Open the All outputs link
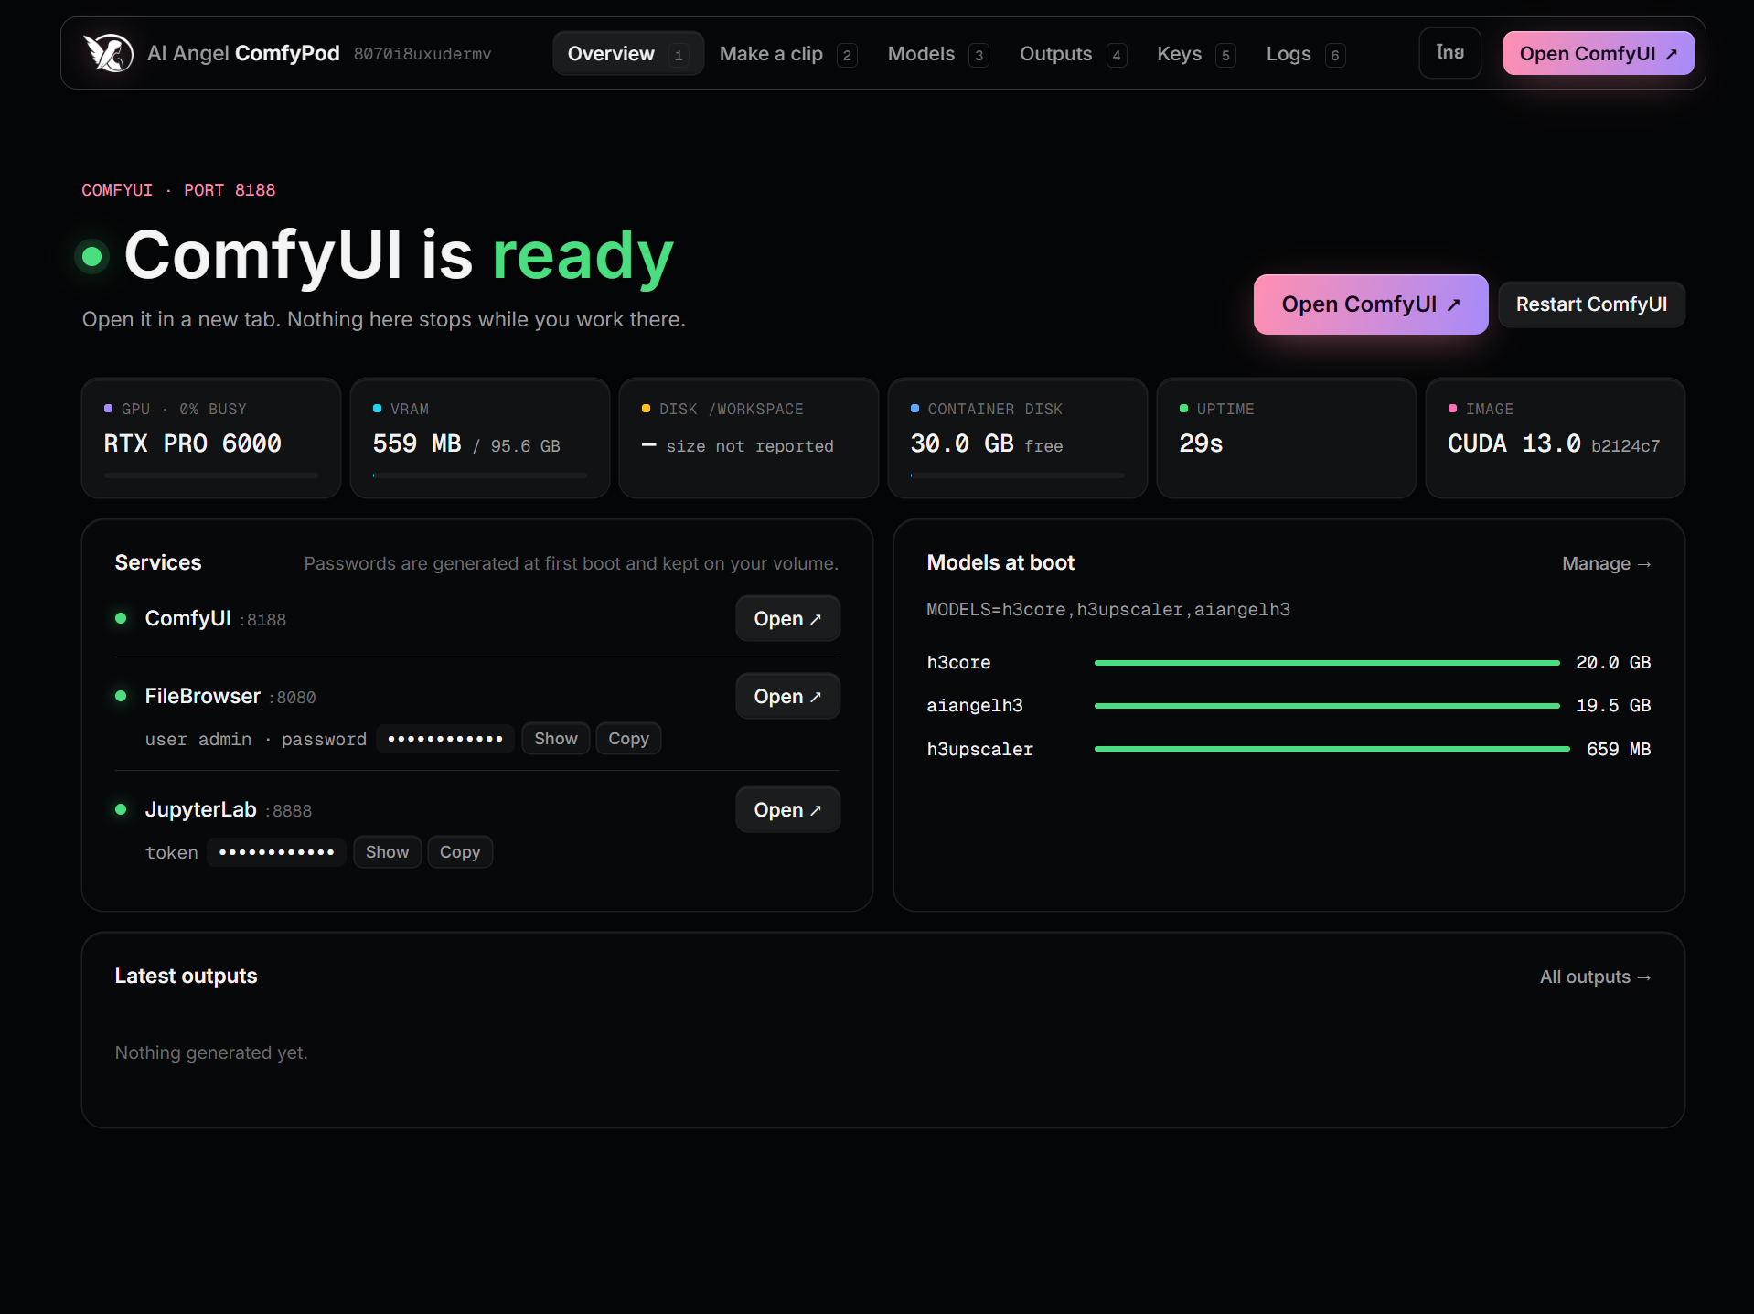Viewport: 1754px width, 1314px height. coord(1595,977)
